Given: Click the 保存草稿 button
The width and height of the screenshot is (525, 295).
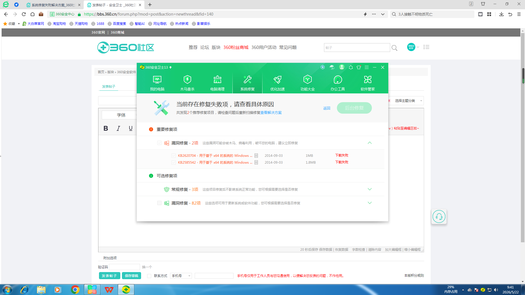Looking at the screenshot, I should 132,276.
